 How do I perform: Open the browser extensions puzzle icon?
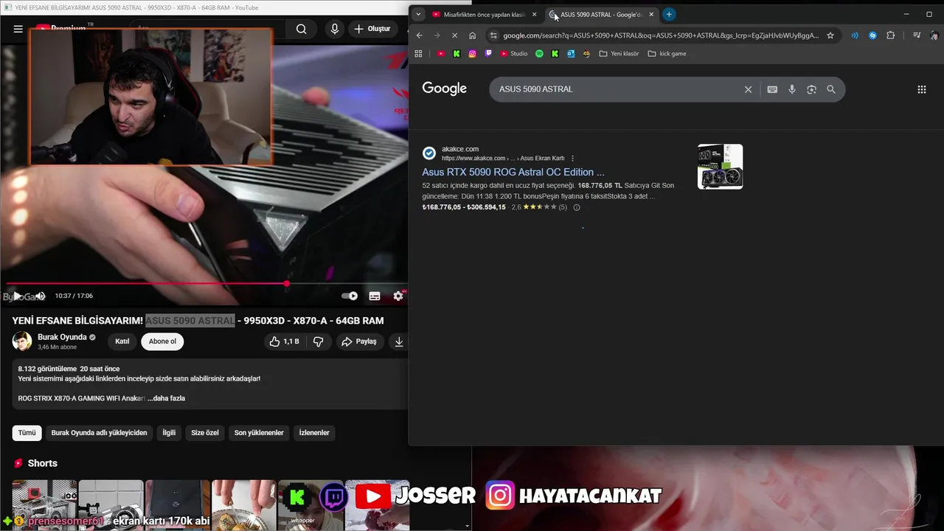[890, 35]
